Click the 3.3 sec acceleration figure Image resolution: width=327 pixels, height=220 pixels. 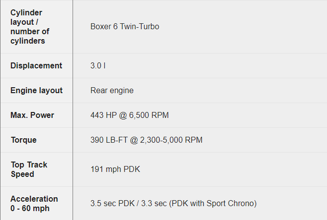pos(154,203)
